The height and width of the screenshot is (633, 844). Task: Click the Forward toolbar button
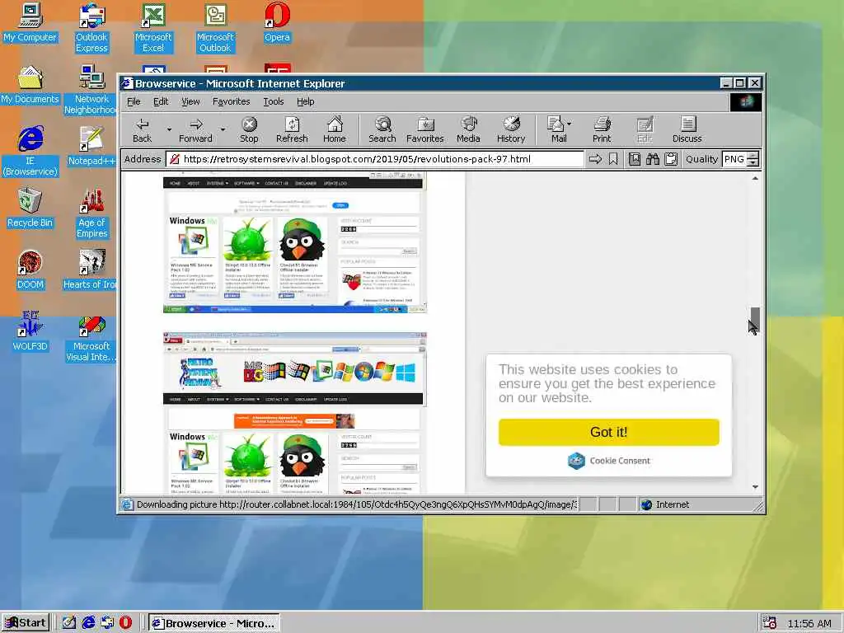195,129
